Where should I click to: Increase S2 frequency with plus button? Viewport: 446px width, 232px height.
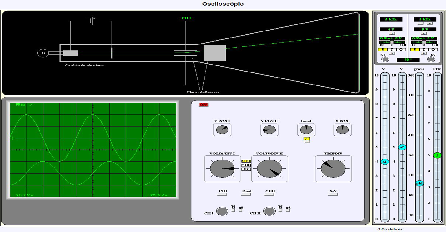tap(430, 24)
